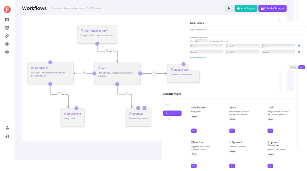The height and width of the screenshot is (171, 307).
Task: Use the Duration plugin
Action: (194, 166)
